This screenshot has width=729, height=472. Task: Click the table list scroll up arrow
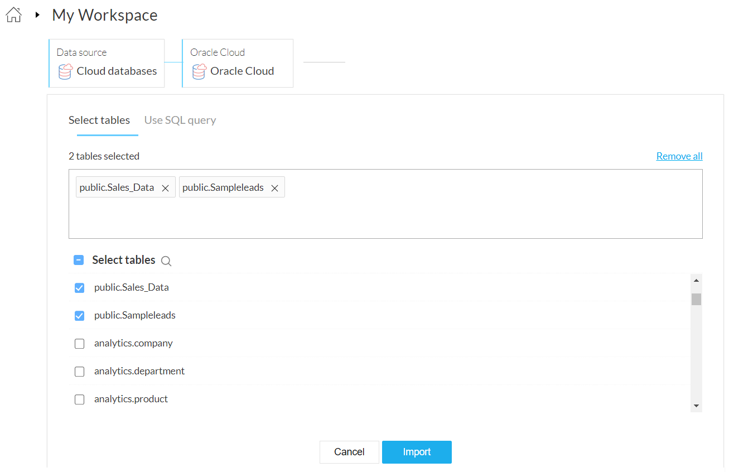[x=696, y=280]
